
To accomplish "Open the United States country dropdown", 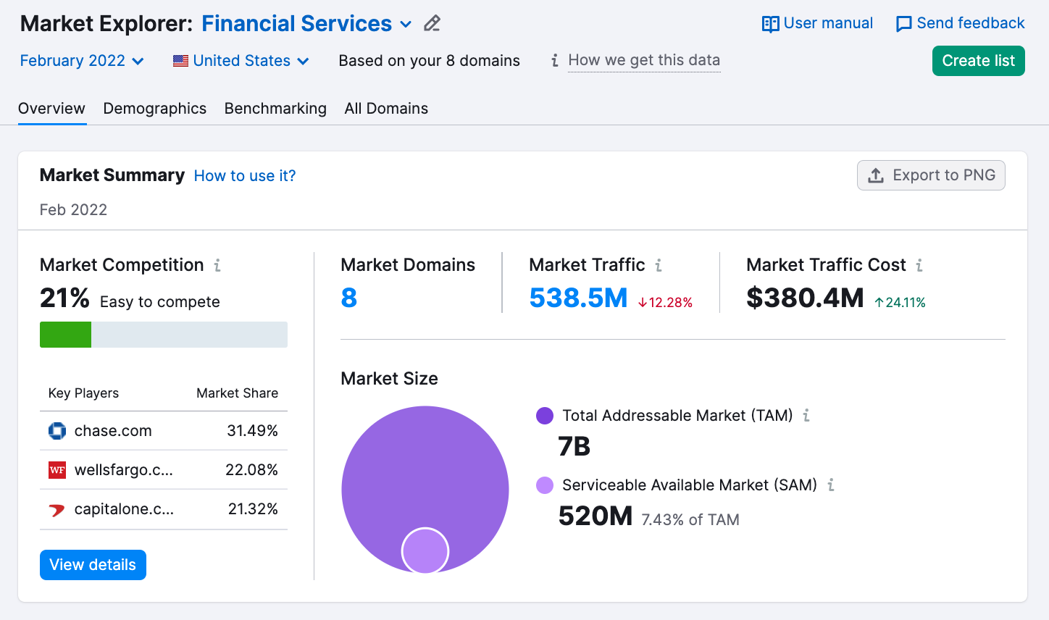I will pyautogui.click(x=241, y=61).
